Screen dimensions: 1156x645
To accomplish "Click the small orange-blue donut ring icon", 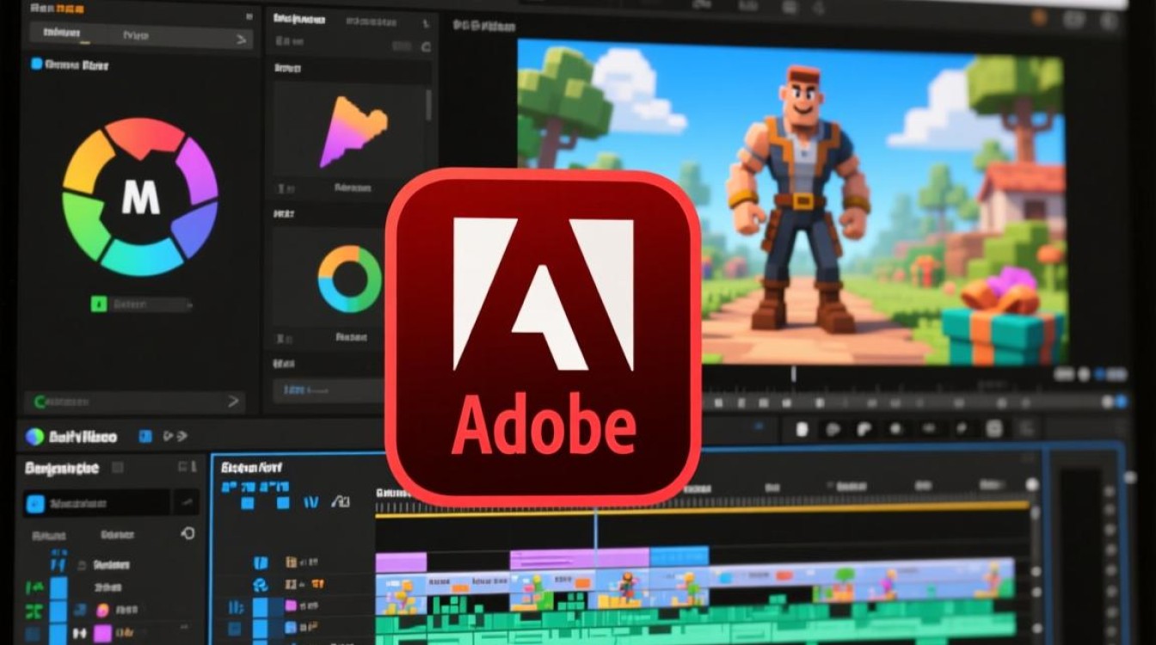I will tap(349, 279).
